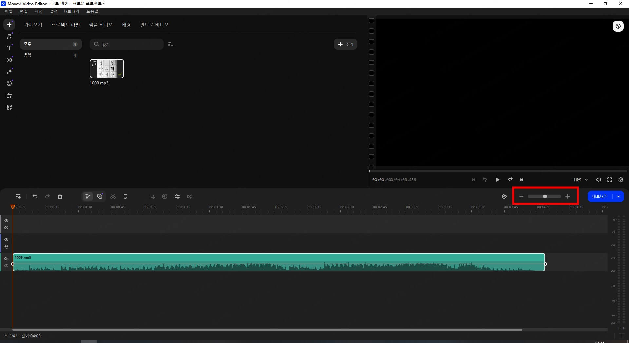Screen dimensions: 629x343
Task: Click the timeline horizontal scrollbar
Action: [x=267, y=330]
